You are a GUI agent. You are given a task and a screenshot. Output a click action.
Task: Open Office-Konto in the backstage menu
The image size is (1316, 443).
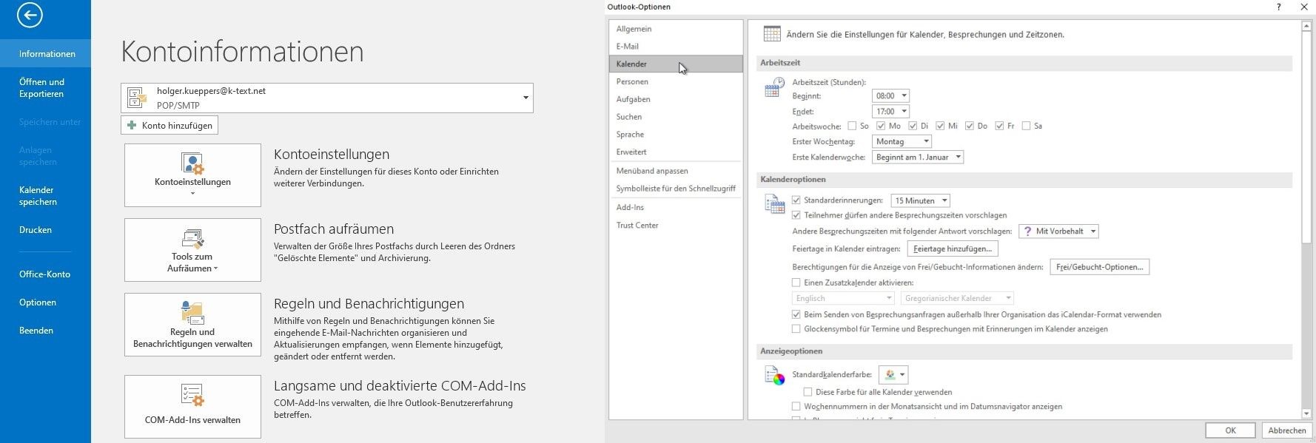click(x=46, y=274)
